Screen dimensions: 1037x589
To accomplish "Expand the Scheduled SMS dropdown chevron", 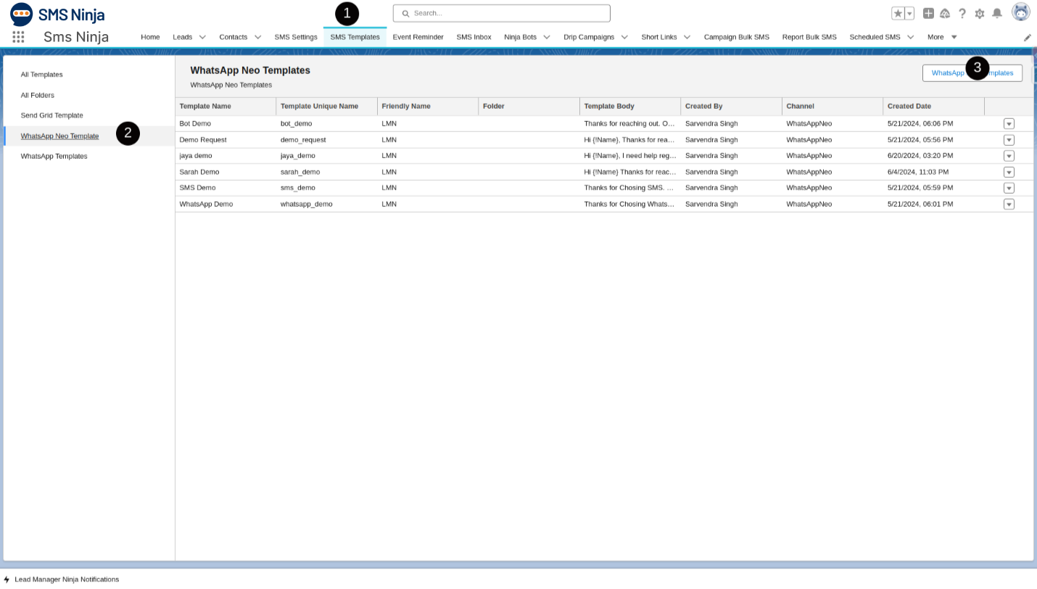I will pos(910,37).
